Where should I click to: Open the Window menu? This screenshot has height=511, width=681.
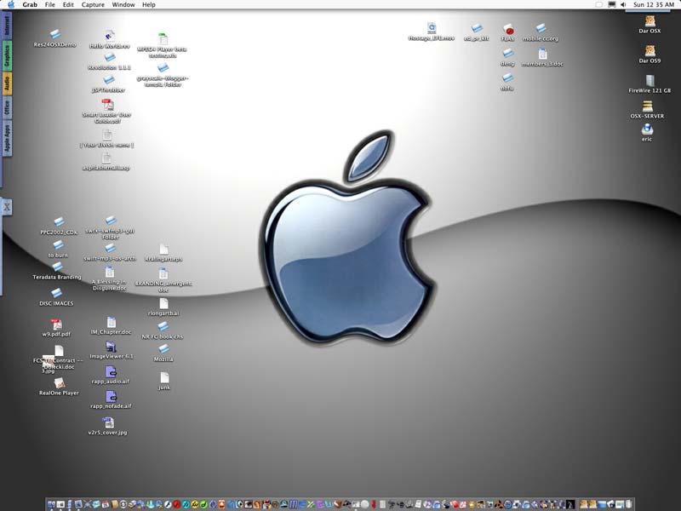pyautogui.click(x=123, y=5)
